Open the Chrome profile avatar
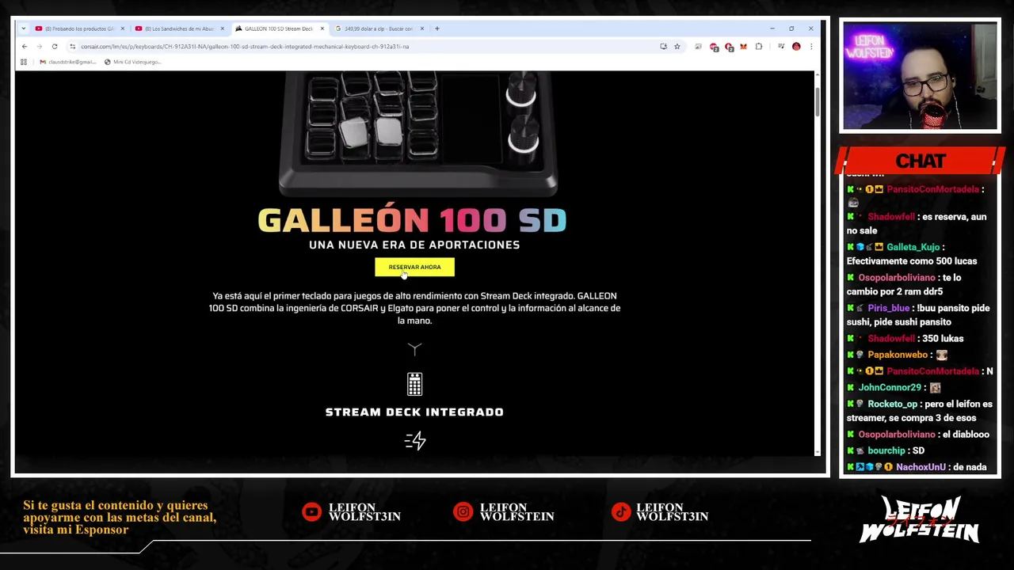Viewport: 1014px width, 570px height. click(796, 47)
